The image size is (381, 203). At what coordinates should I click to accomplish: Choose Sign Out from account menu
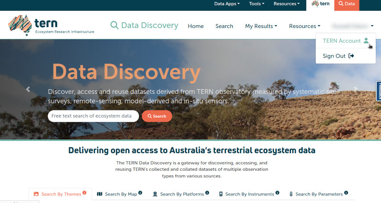pyautogui.click(x=346, y=56)
